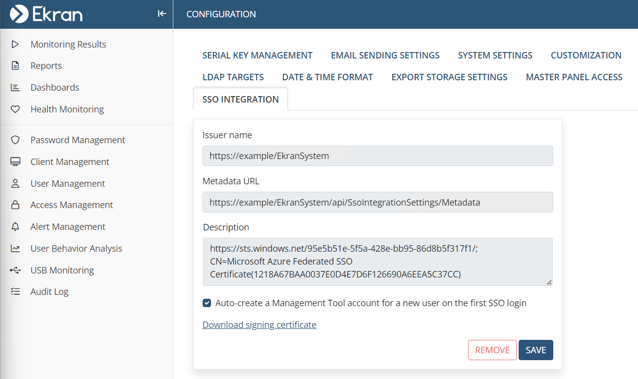Open the Email Sending Settings tab
Screen dimensions: 638x379
click(385, 55)
